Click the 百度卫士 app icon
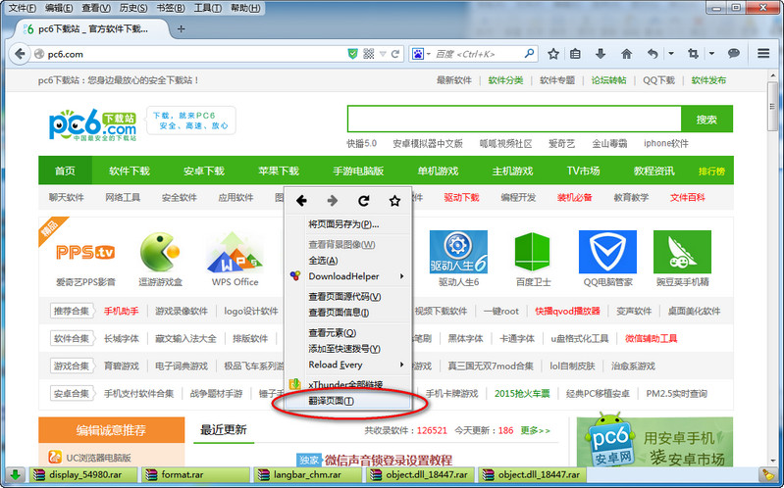The image size is (784, 488). [533, 252]
